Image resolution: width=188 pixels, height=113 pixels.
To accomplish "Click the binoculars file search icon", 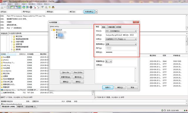I will 53,7.
